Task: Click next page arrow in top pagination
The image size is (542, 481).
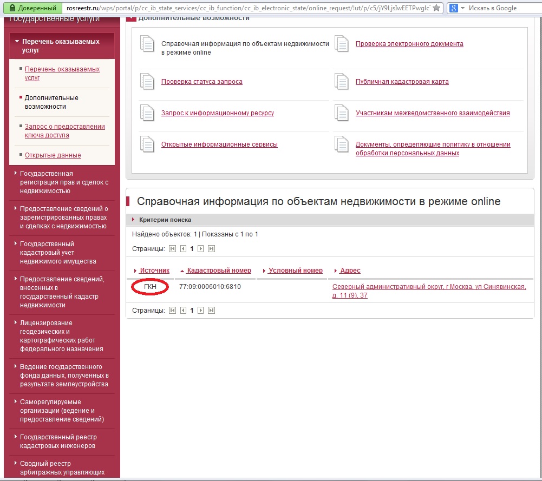Action: click(201, 249)
